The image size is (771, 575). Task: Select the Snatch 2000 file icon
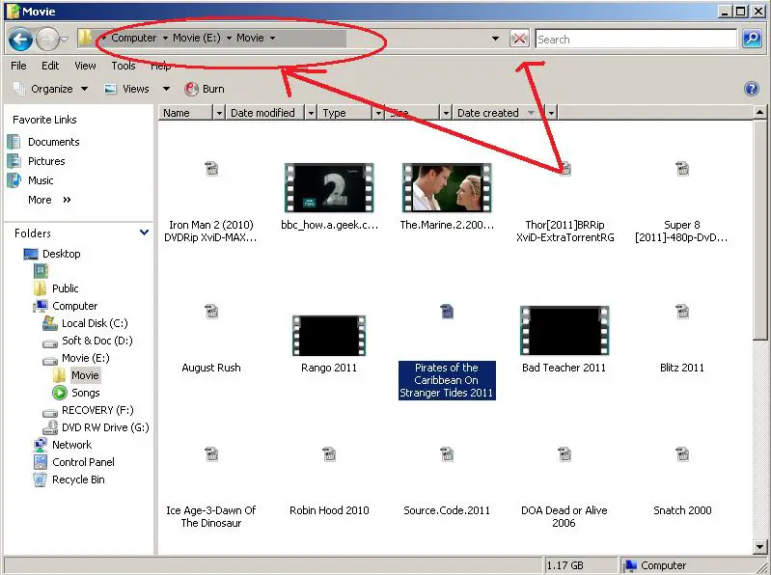coord(682,454)
